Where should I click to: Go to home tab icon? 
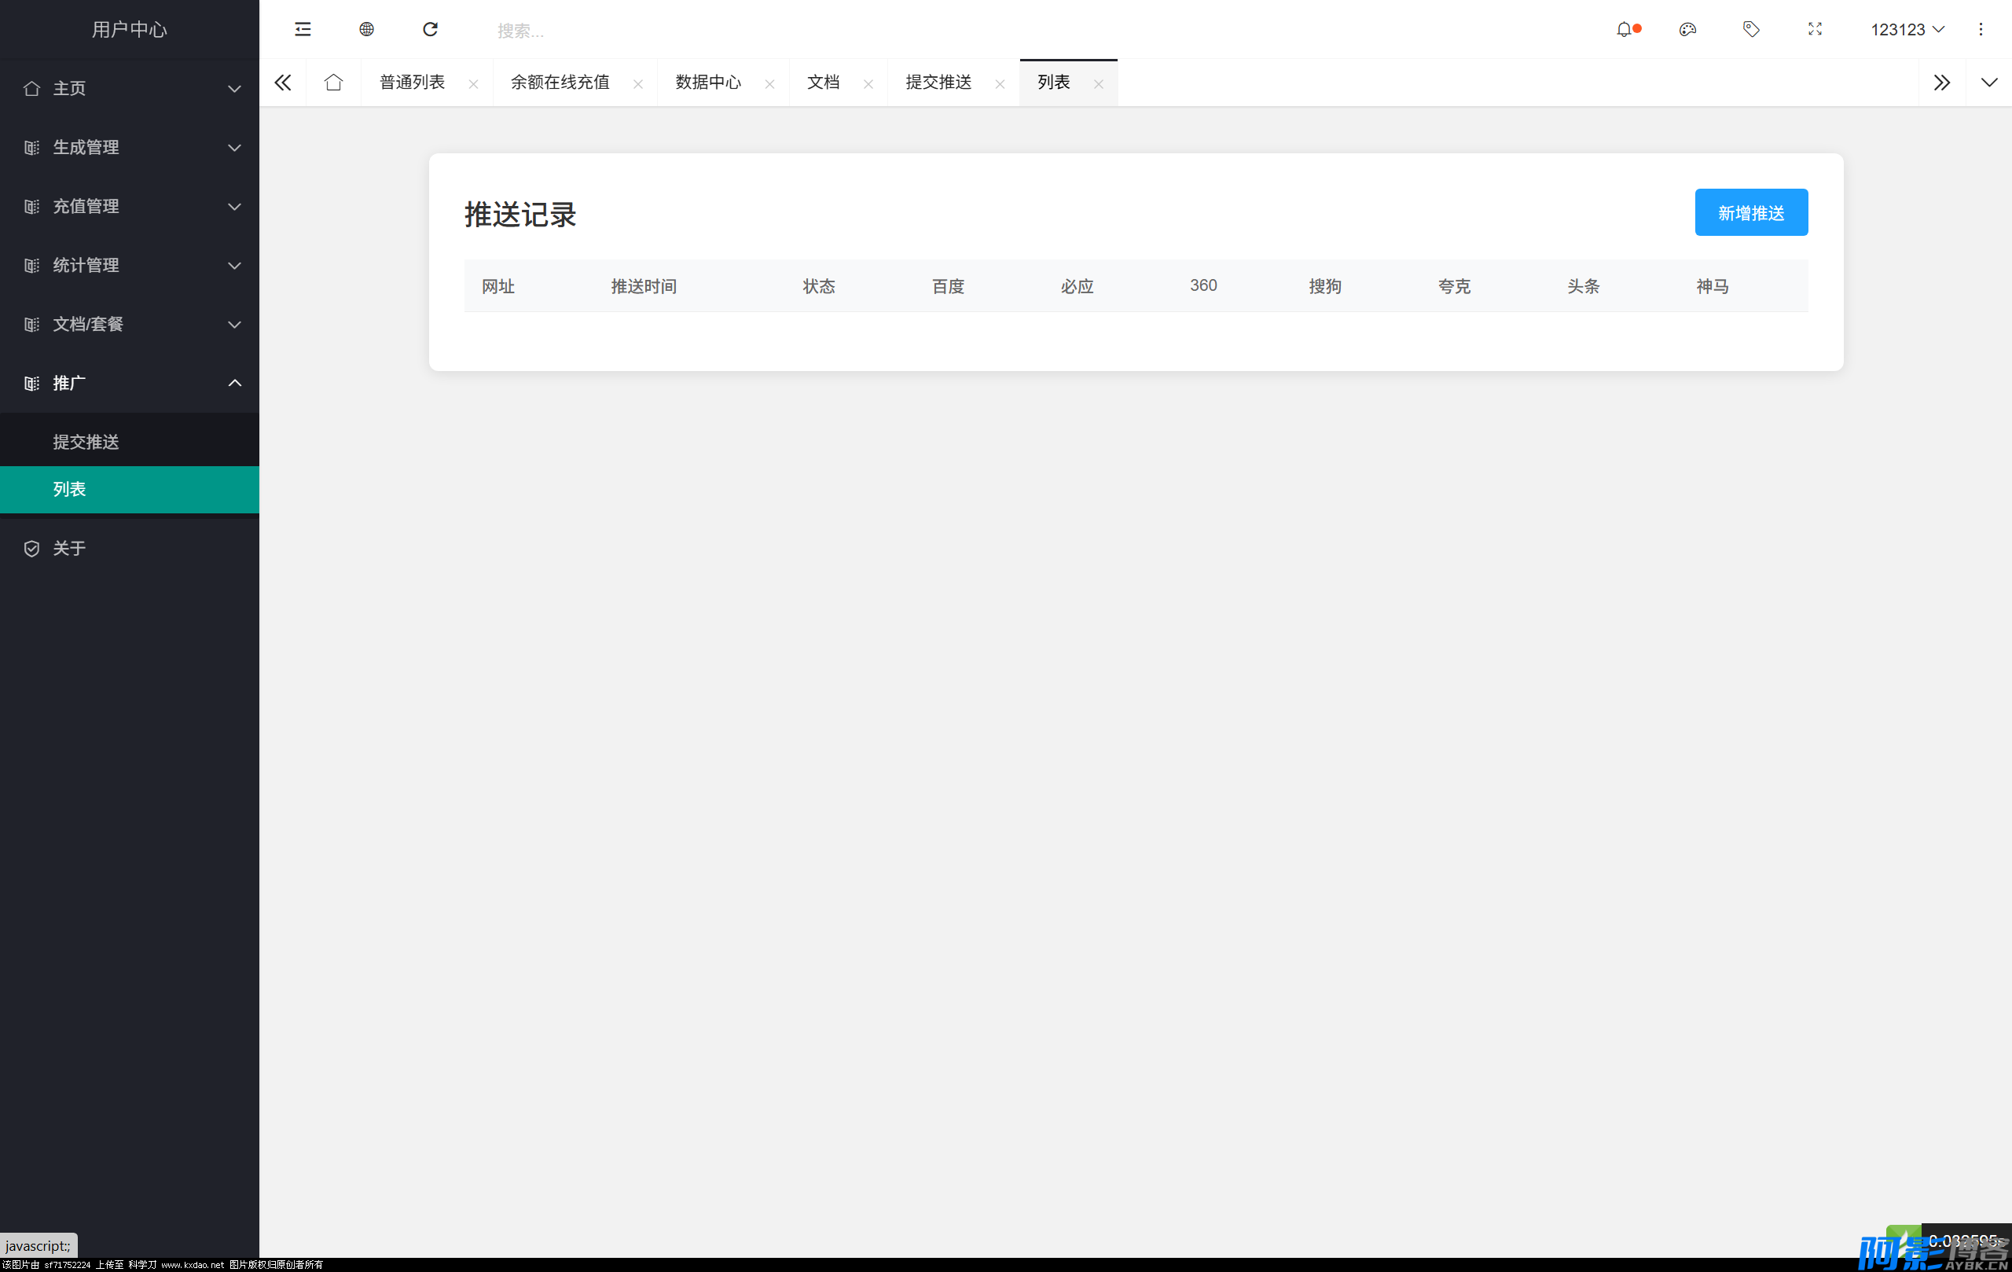tap(333, 82)
